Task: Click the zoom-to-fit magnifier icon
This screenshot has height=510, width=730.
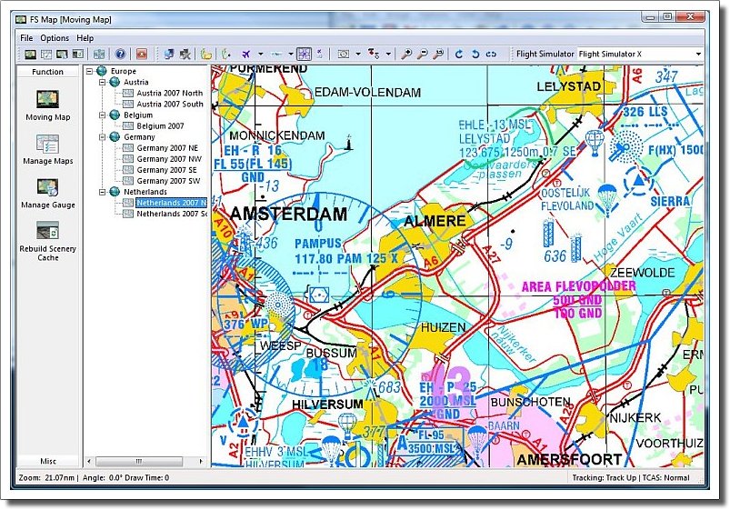Action: (438, 55)
